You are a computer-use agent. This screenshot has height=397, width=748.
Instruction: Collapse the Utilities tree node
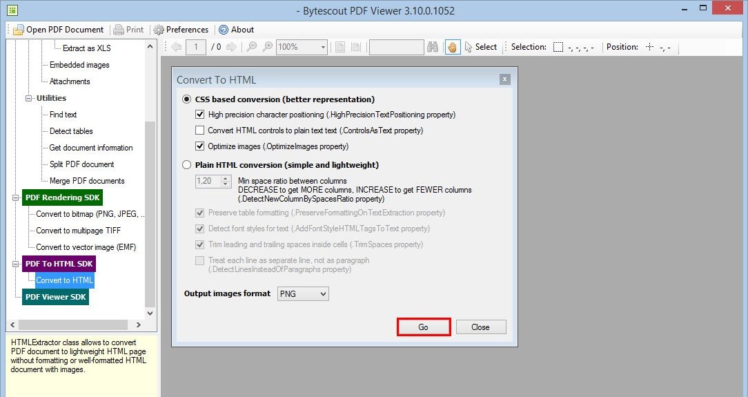(28, 98)
